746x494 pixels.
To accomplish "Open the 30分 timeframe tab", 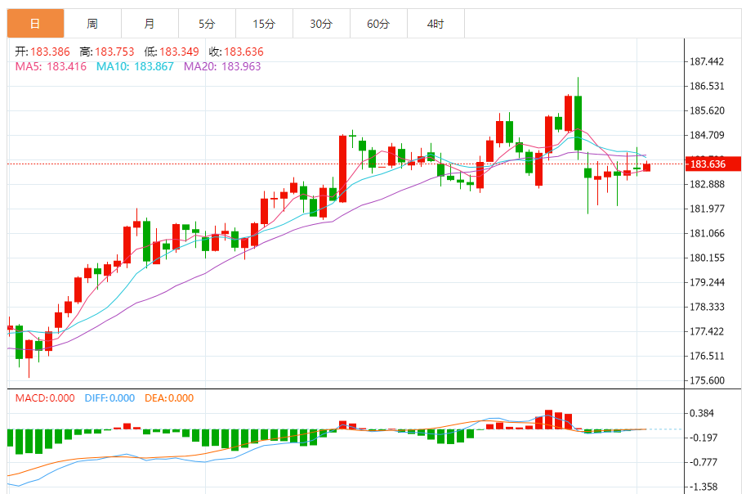I will click(x=321, y=24).
